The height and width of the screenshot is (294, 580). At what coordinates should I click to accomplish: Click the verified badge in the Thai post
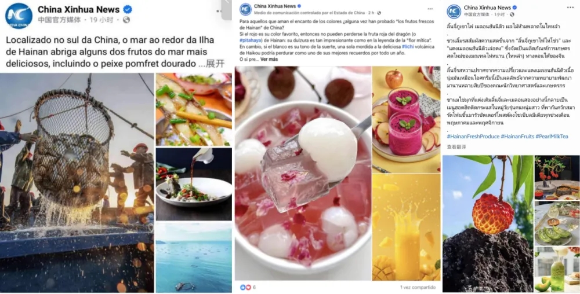click(514, 8)
